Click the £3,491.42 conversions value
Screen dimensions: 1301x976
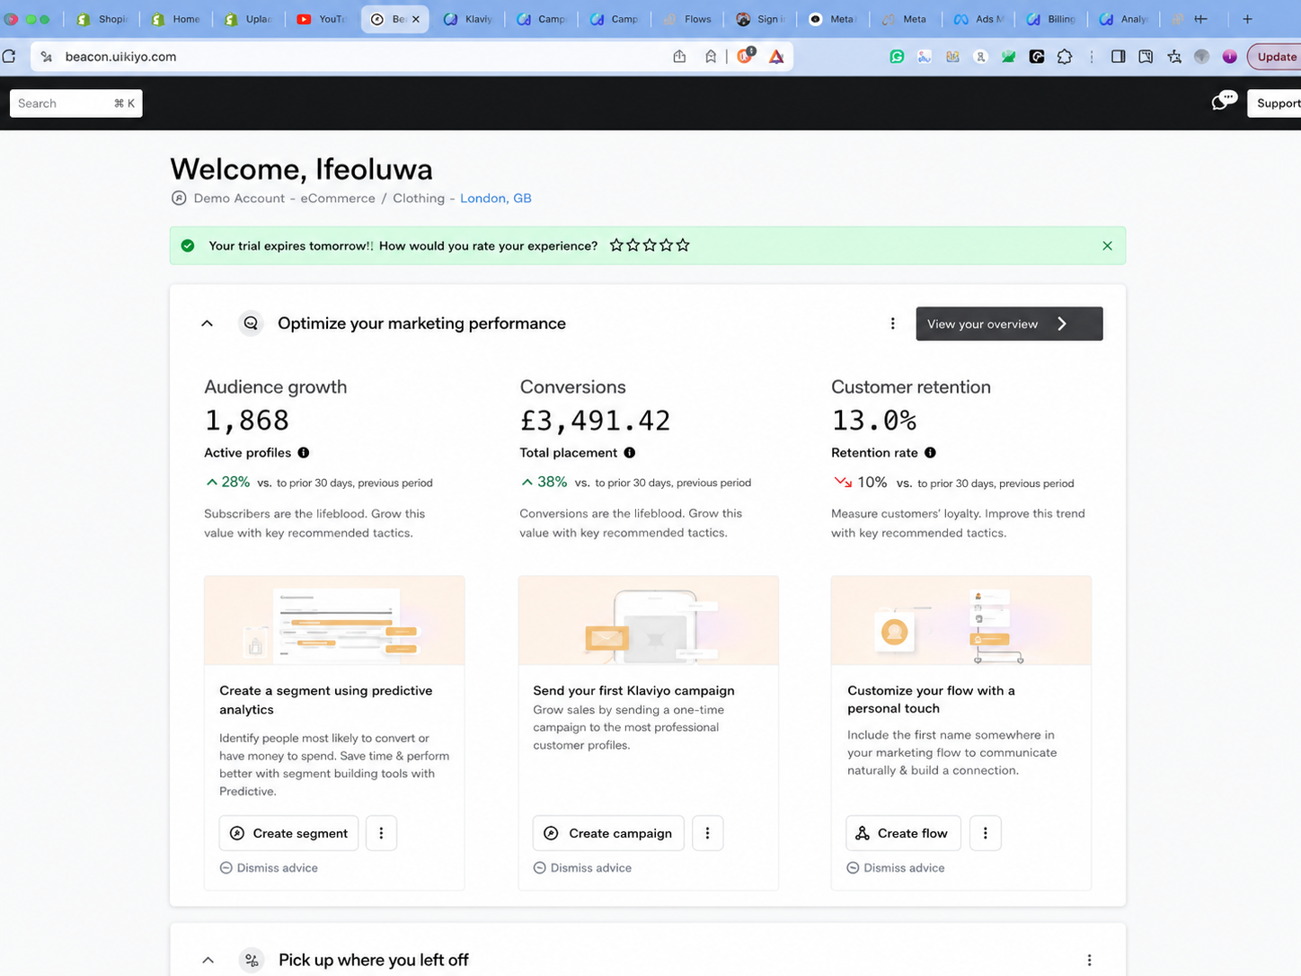[595, 421]
